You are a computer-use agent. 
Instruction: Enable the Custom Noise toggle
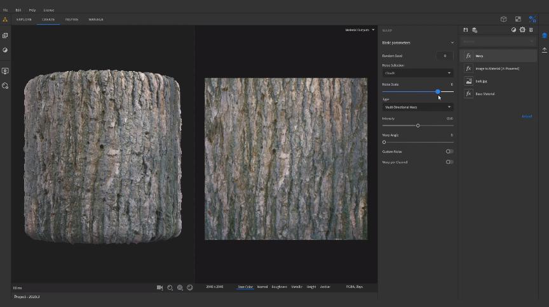449,152
